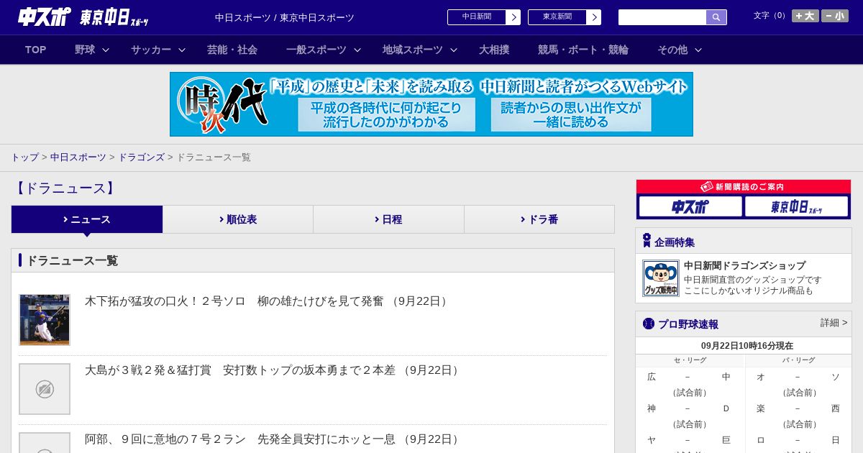Expand the 一般スポーツ dropdown chevron
The image size is (863, 453).
click(357, 50)
